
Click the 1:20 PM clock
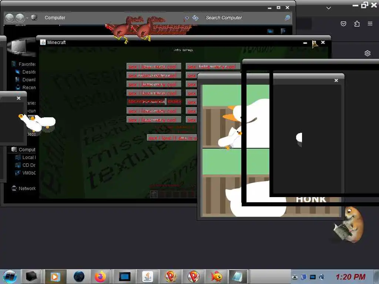point(351,277)
